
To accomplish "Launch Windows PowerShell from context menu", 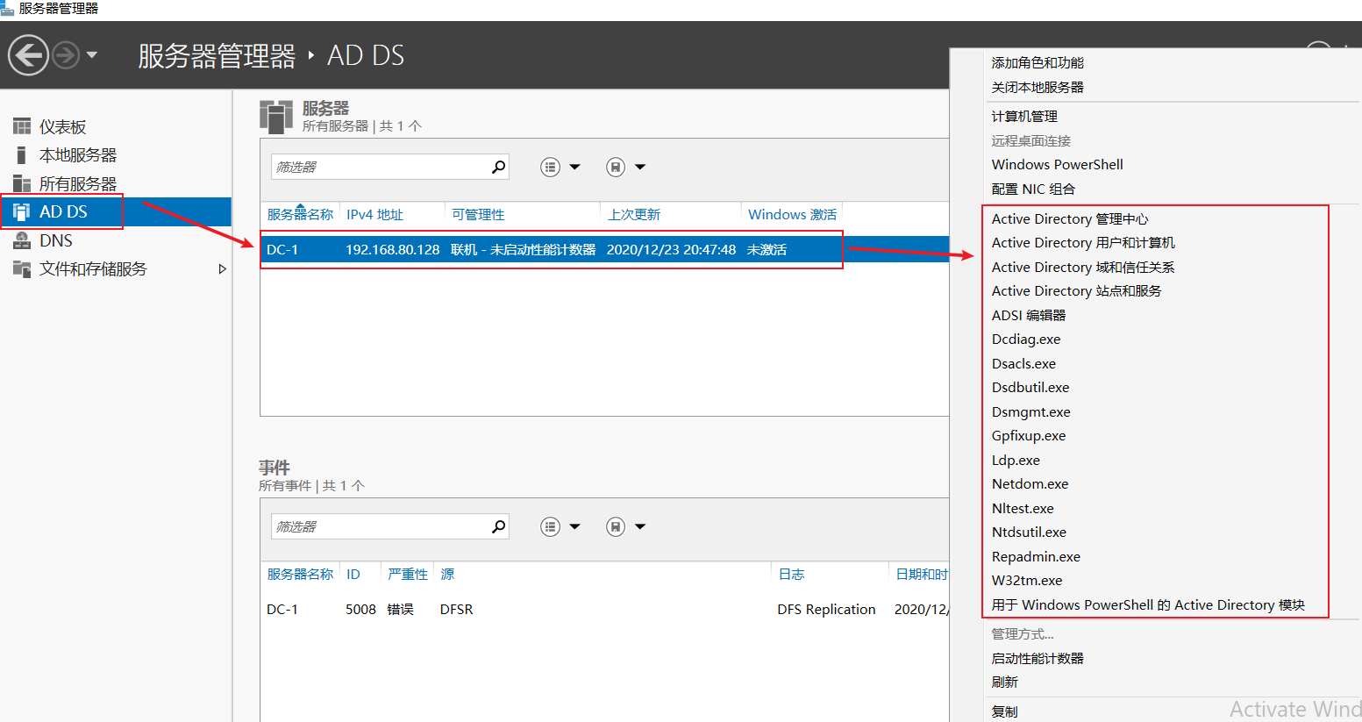I will point(1057,165).
